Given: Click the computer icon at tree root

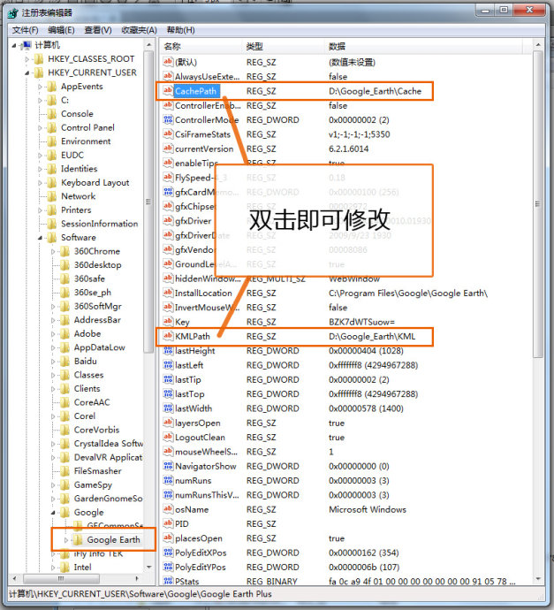Looking at the screenshot, I should pyautogui.click(x=26, y=45).
